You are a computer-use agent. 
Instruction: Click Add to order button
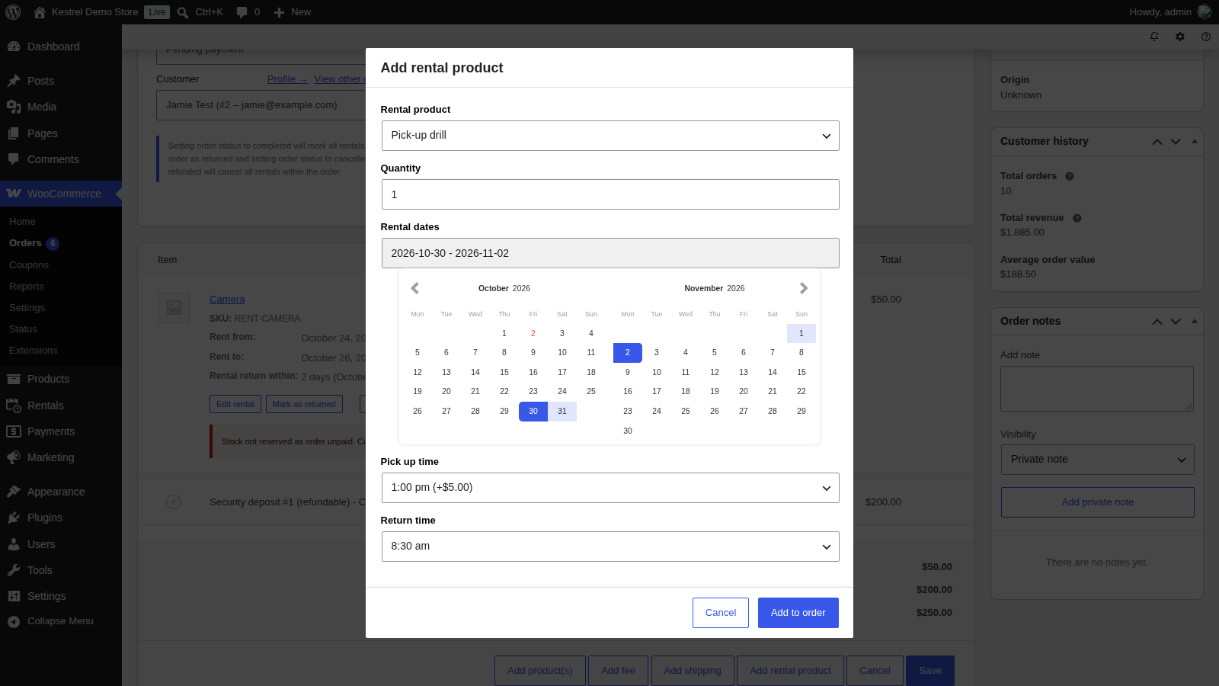click(x=798, y=613)
